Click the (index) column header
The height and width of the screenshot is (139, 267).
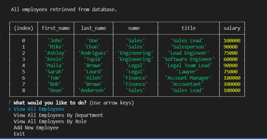24,28
